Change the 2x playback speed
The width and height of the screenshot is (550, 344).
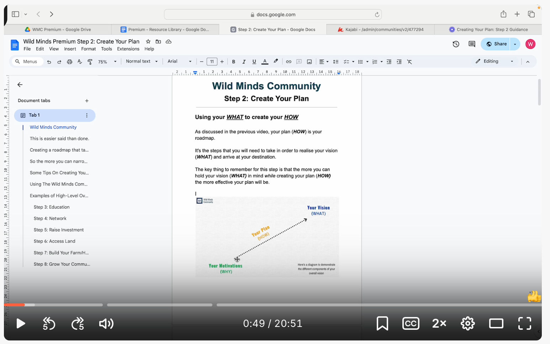439,323
